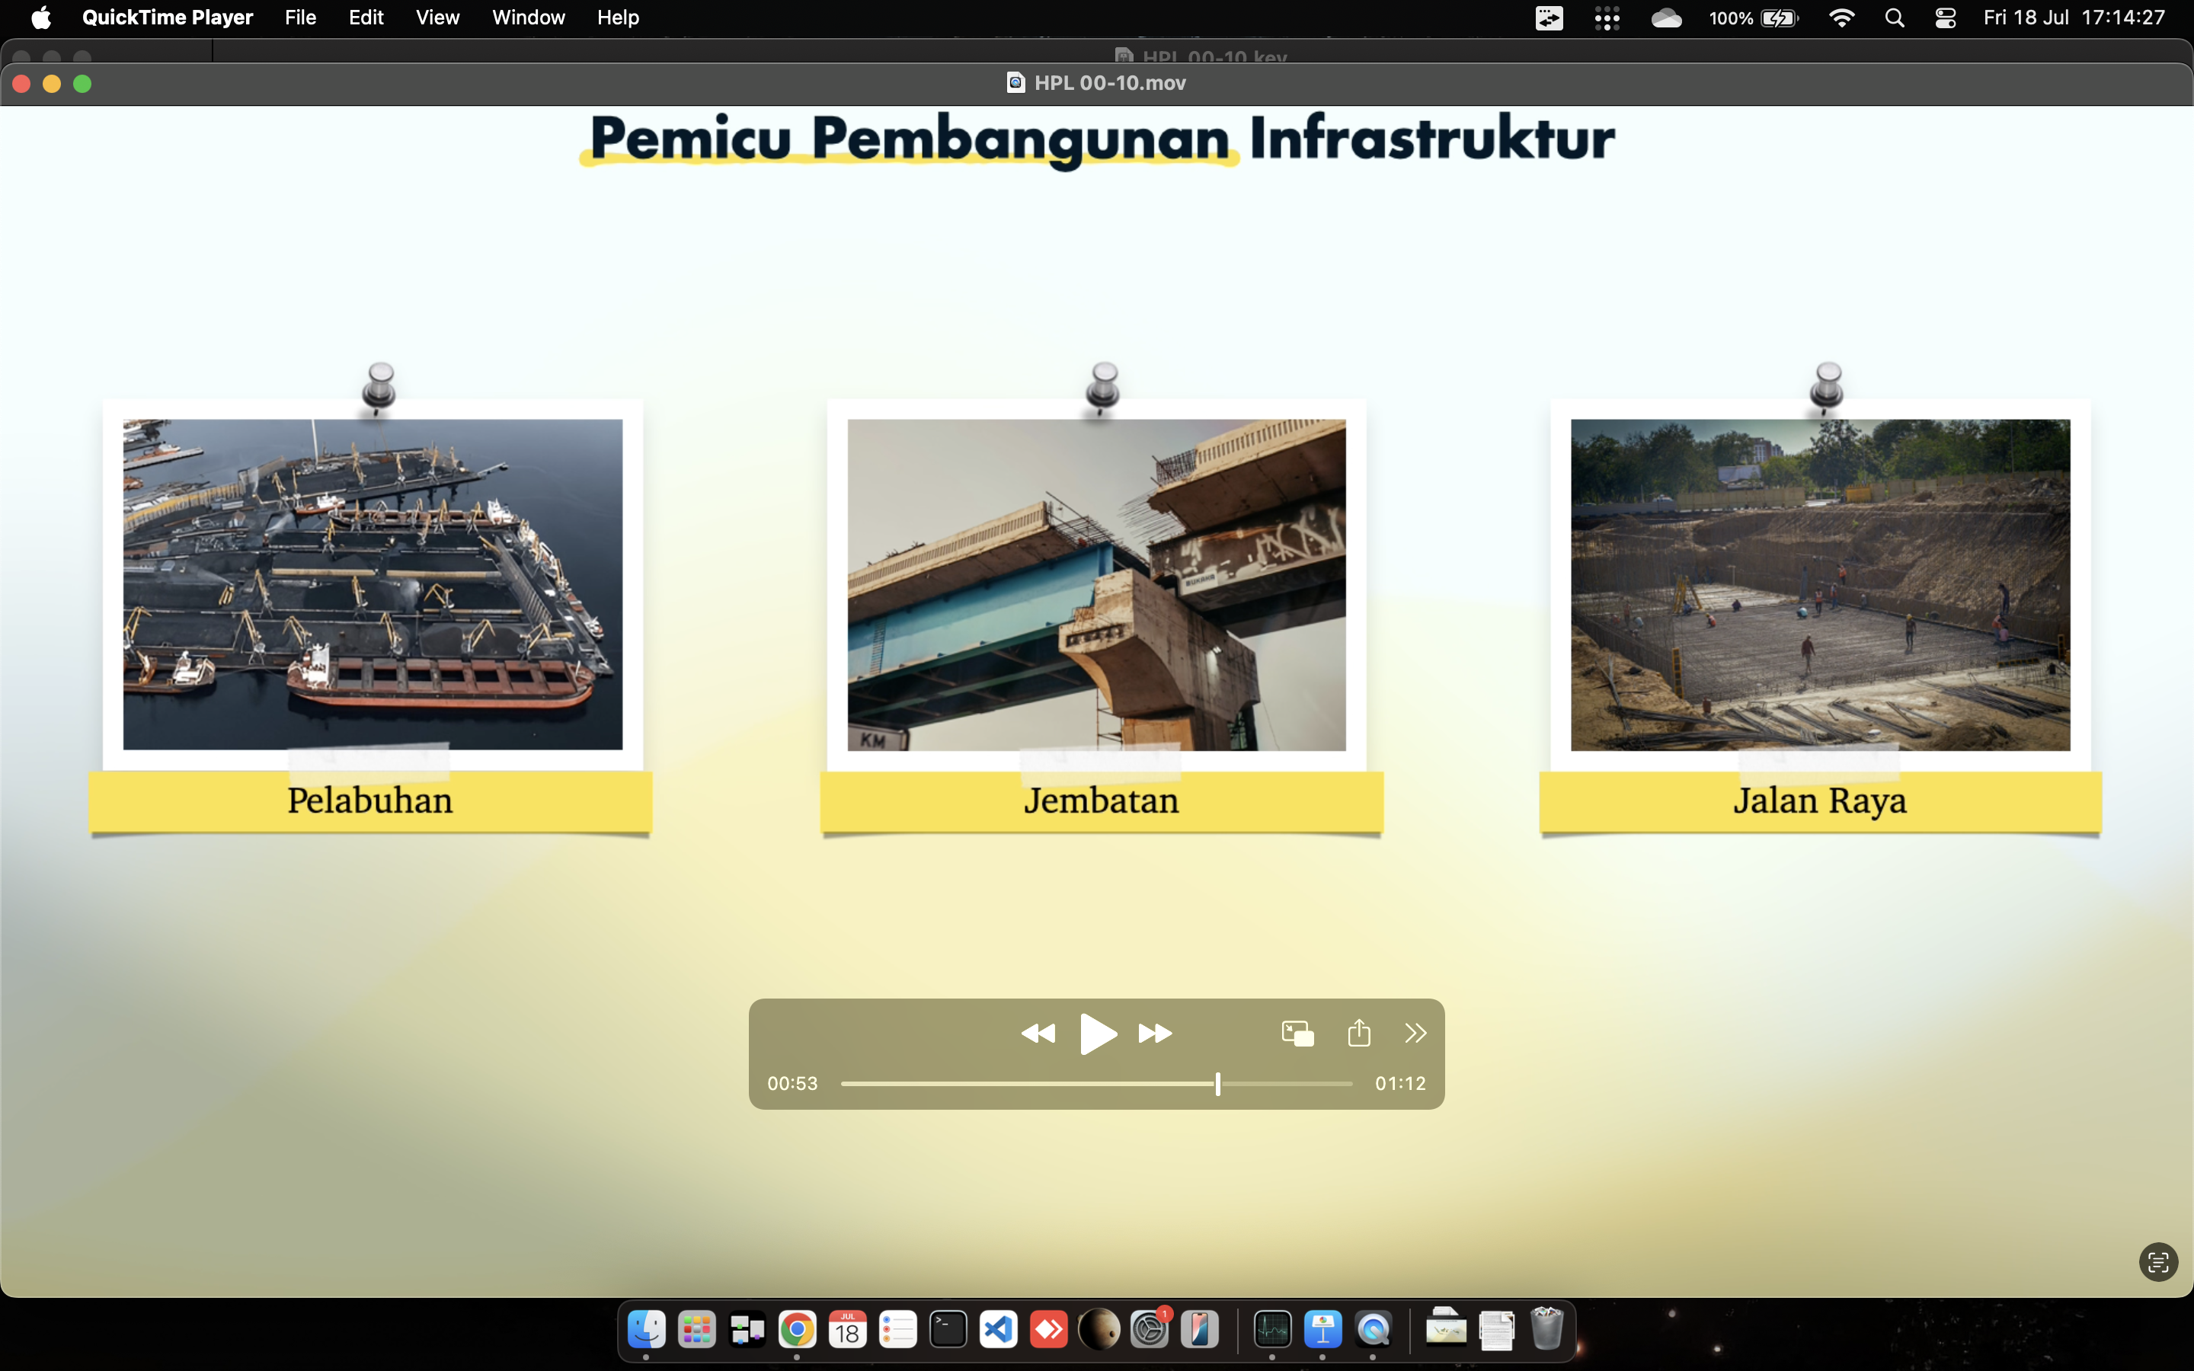Click the elapsed time 00:53 label
This screenshot has height=1371, width=2194.
pos(792,1084)
